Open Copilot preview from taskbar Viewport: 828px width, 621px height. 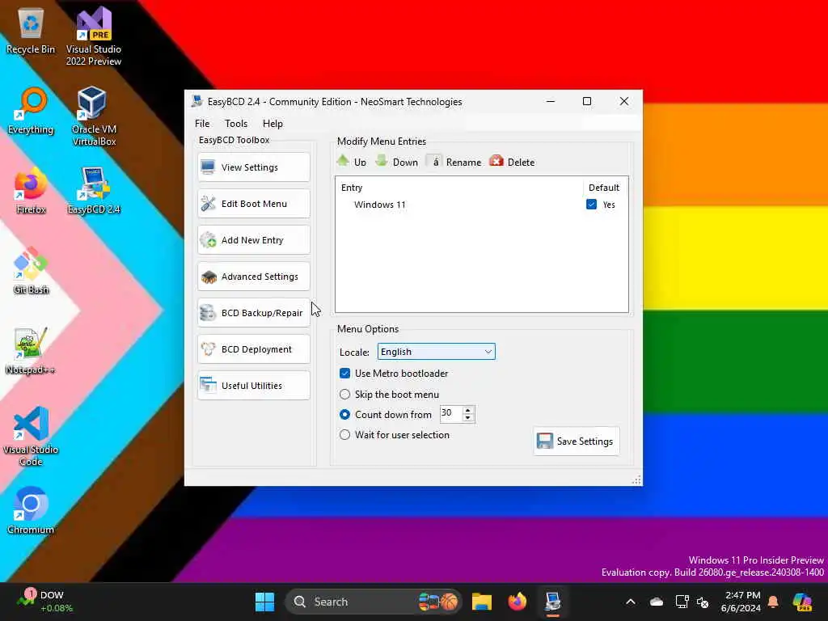tap(802, 602)
